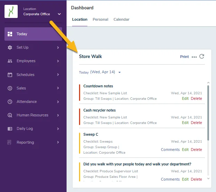Edit the department walk question item

click(185, 179)
